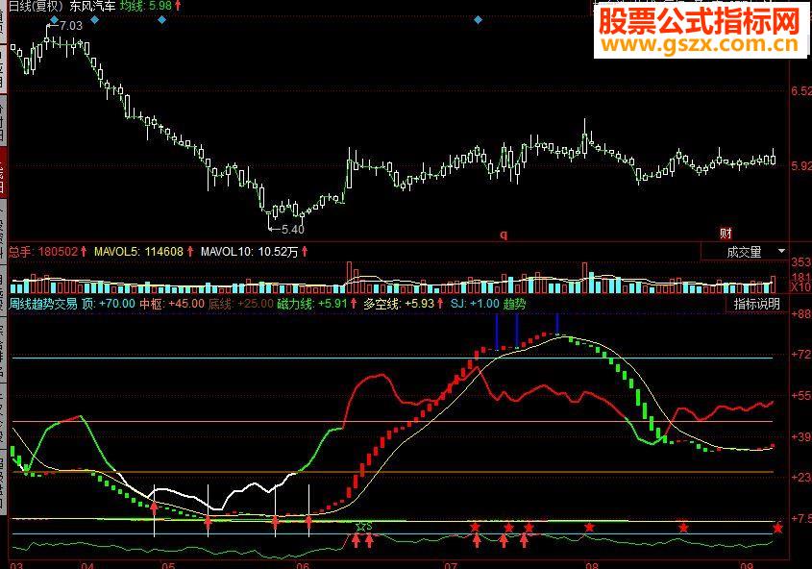Click the +7.5 indicator axis label
812x569 pixels.
[x=801, y=518]
